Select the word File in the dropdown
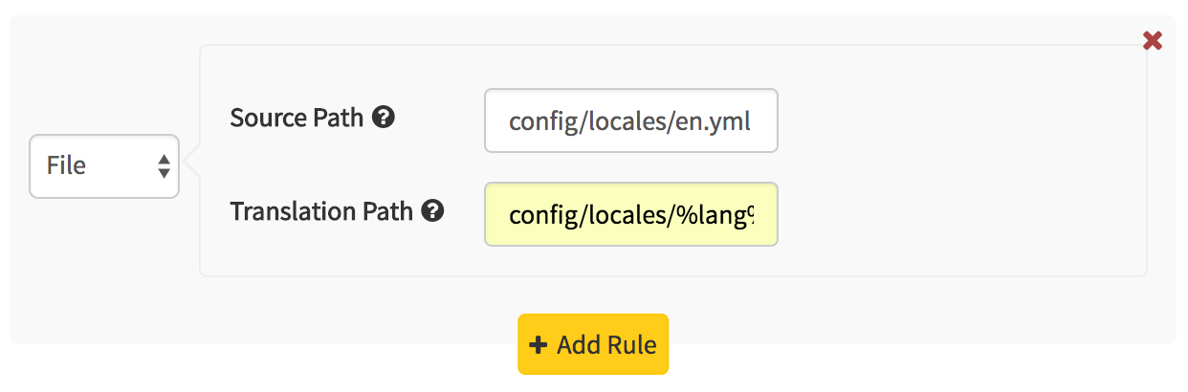Viewport: 1188px width, 392px height. [66, 165]
